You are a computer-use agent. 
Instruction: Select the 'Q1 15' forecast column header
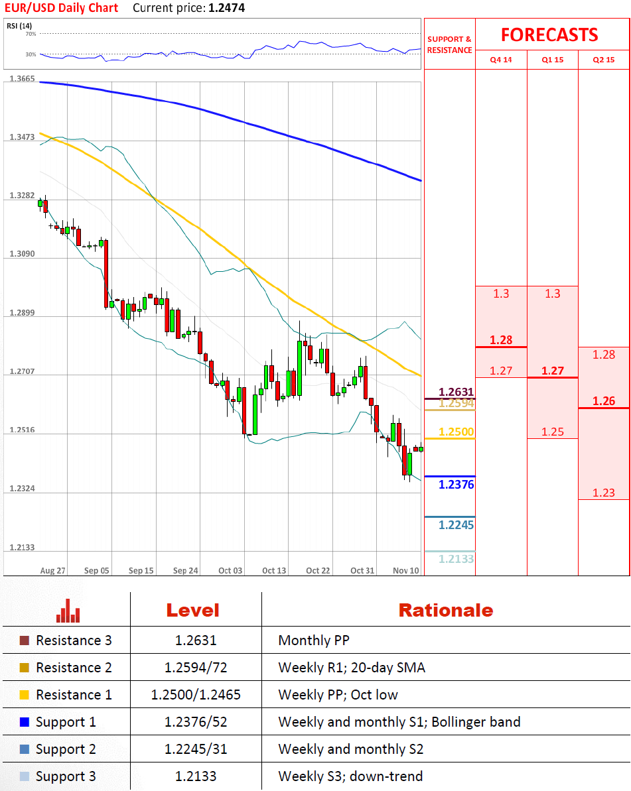(x=552, y=60)
